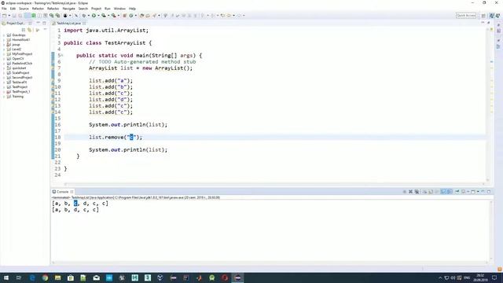Click the ArrayList list = new ArrayList() line
This screenshot has height=283, width=503.
(141, 68)
